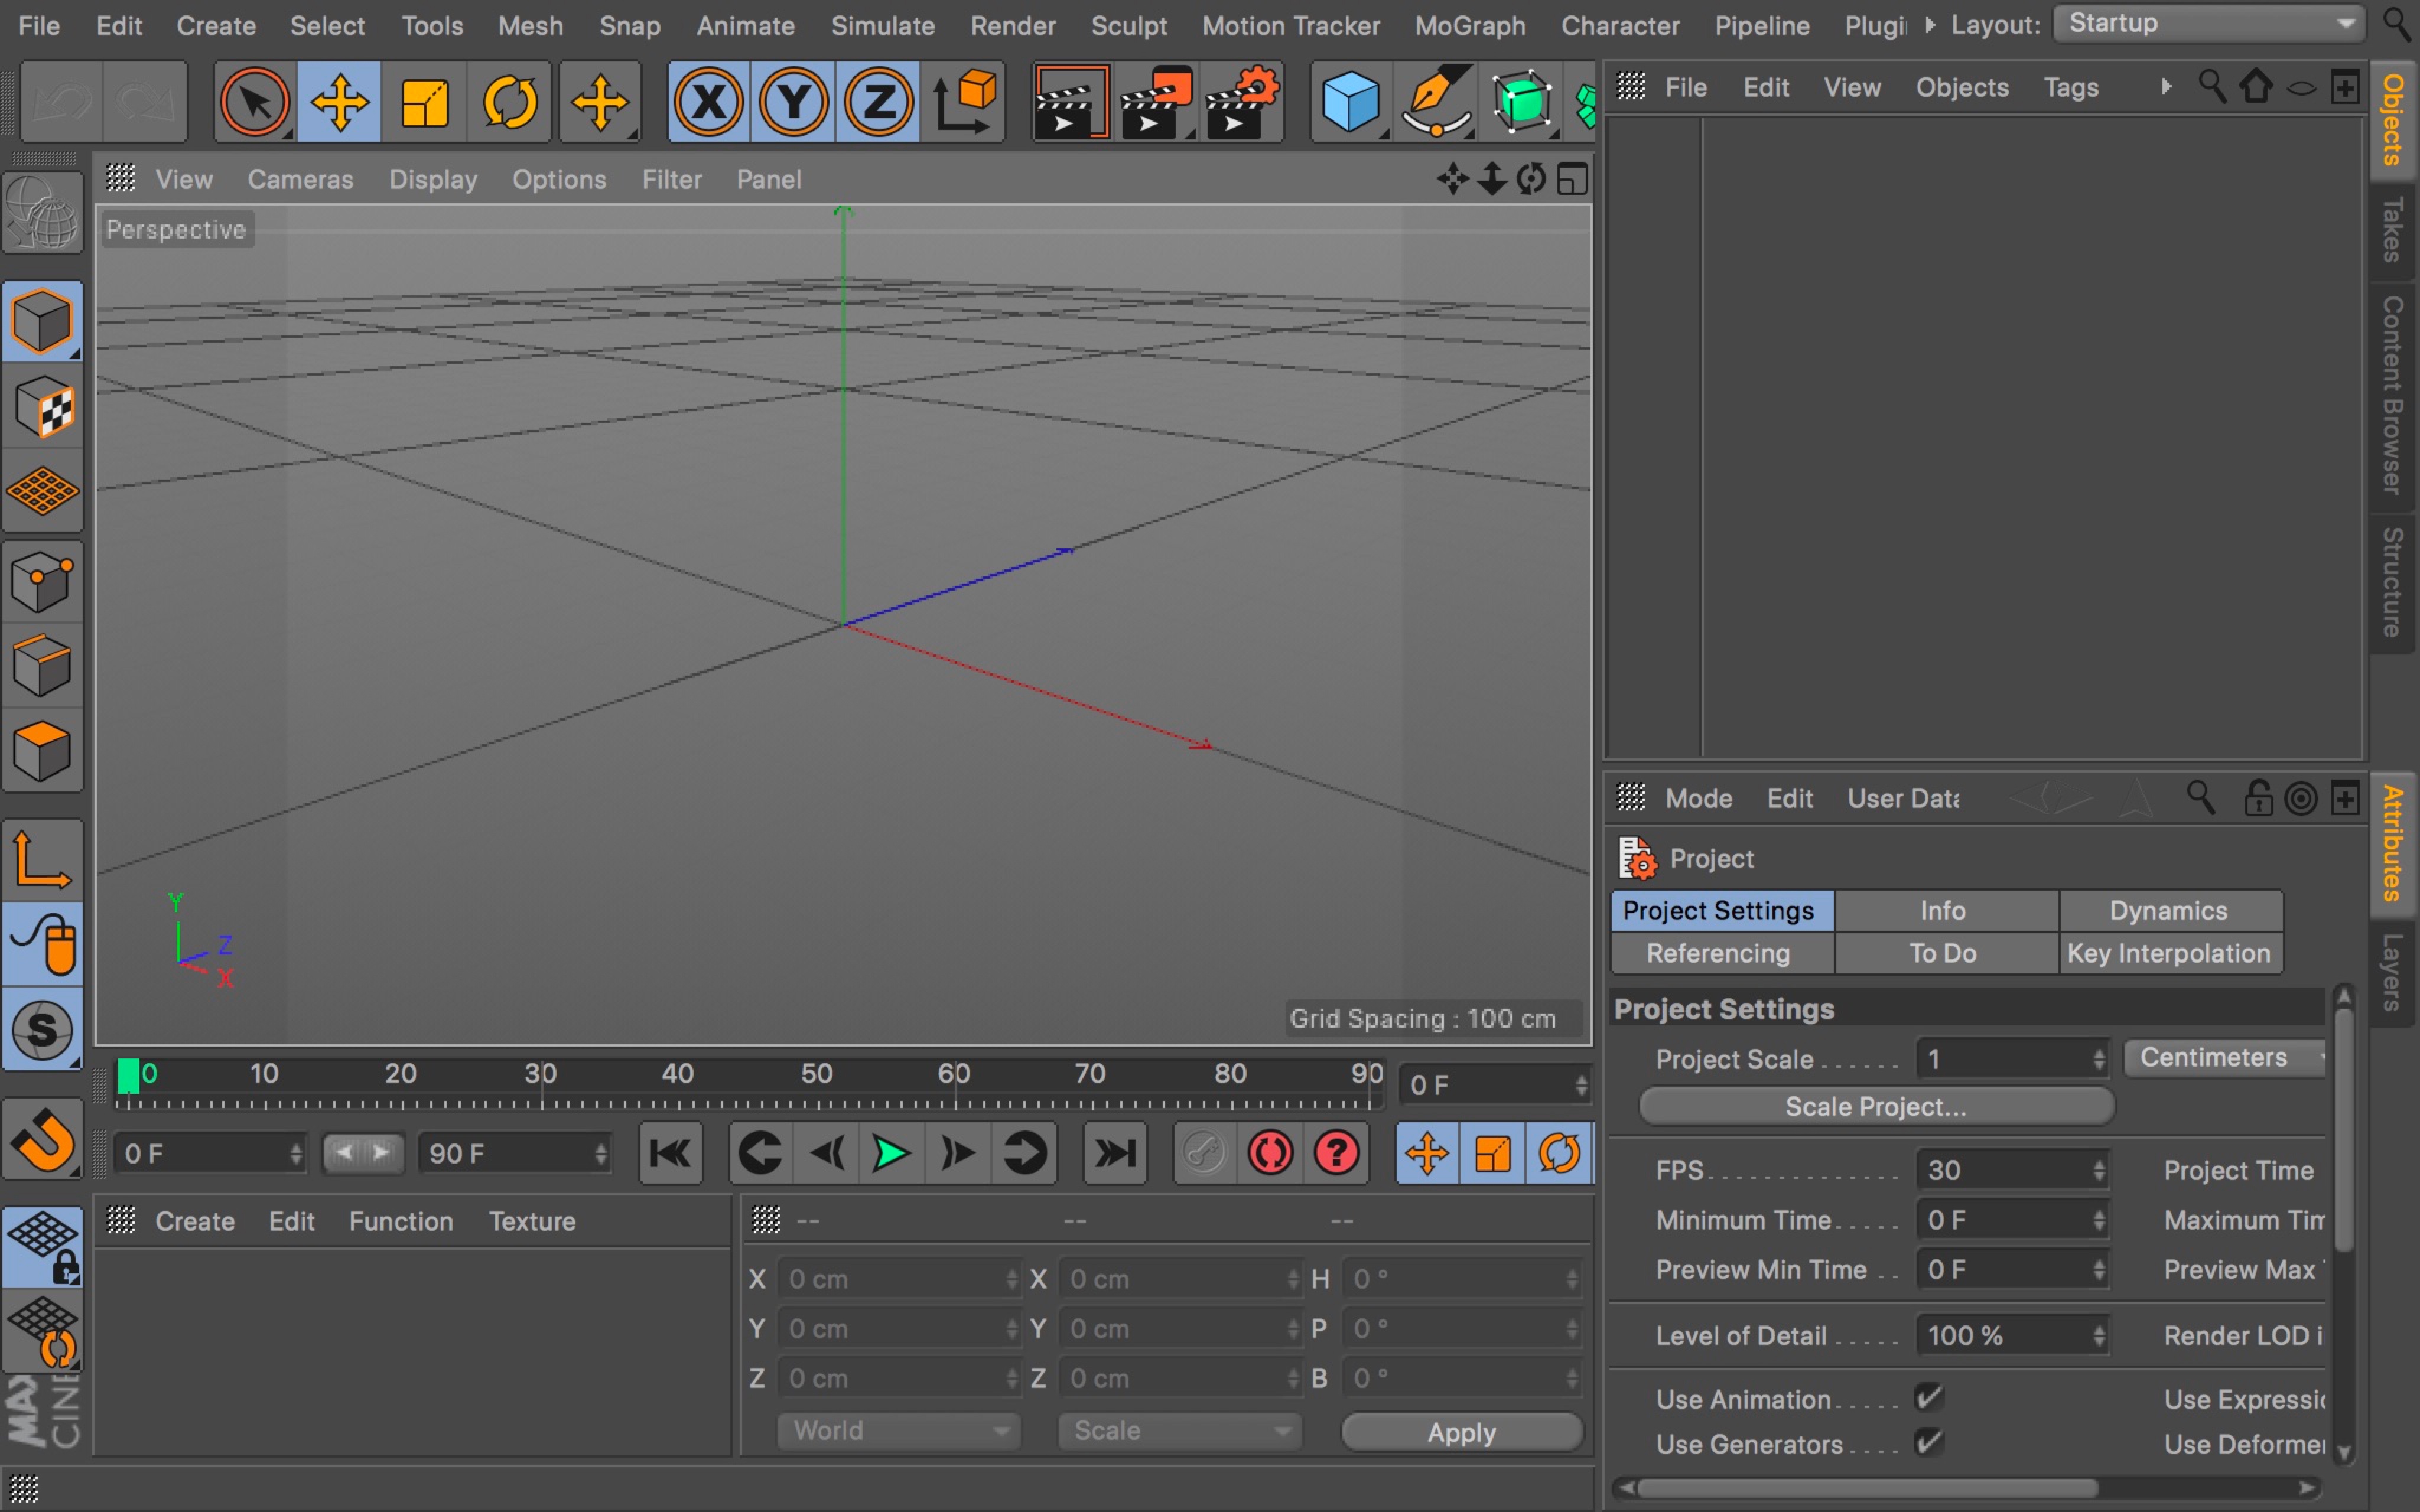Select the Scale tool
The height and width of the screenshot is (1512, 2420).
tap(425, 101)
